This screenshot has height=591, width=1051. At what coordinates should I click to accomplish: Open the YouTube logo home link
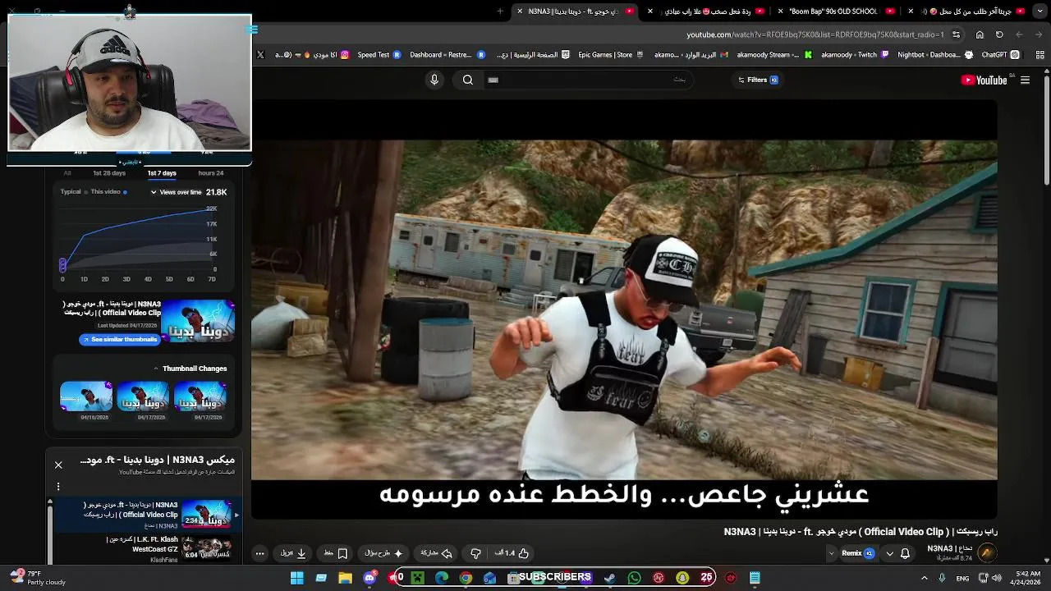984,80
